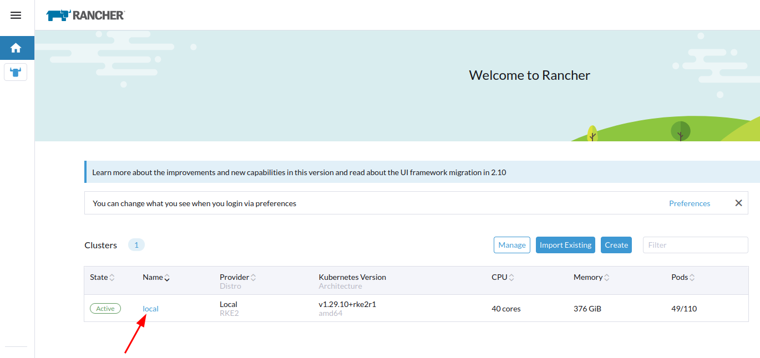Go to Home via house icon
Viewport: 760px width, 358px height.
[16, 48]
